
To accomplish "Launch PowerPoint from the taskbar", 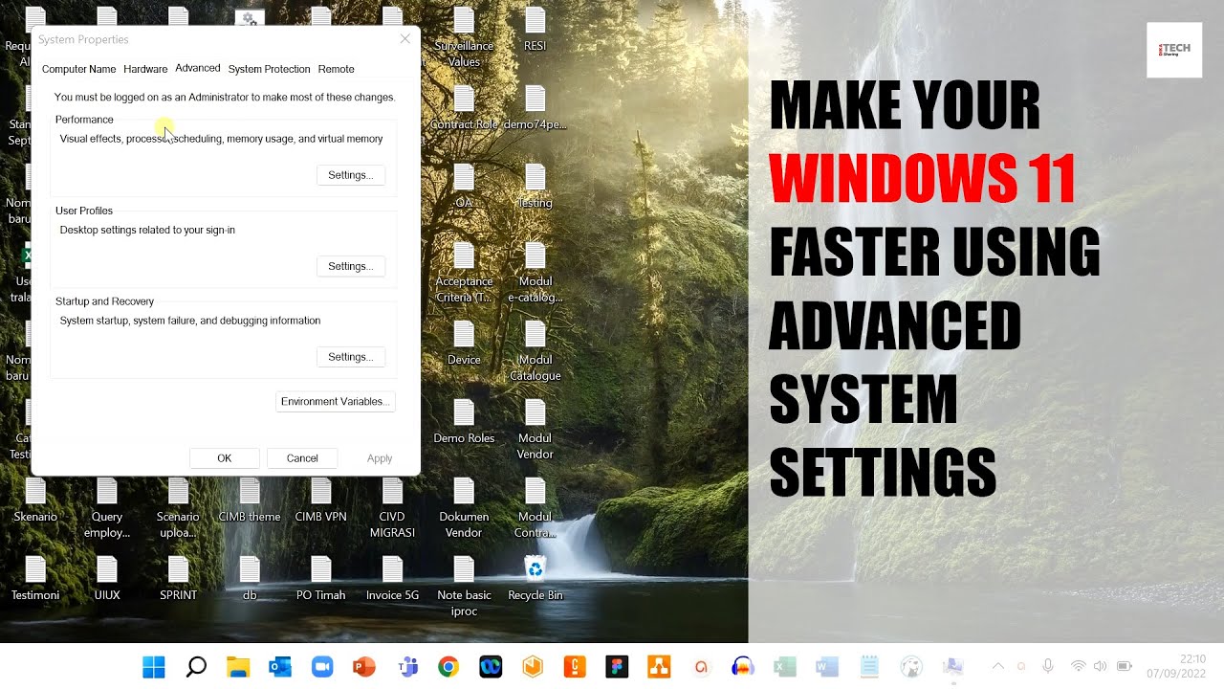I will (364, 667).
